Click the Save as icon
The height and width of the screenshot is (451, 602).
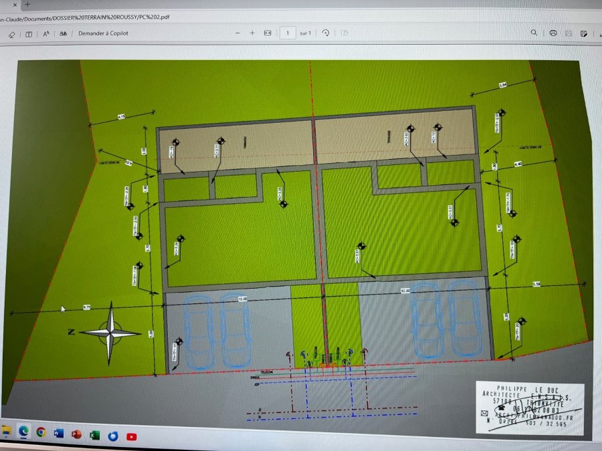coord(584,34)
